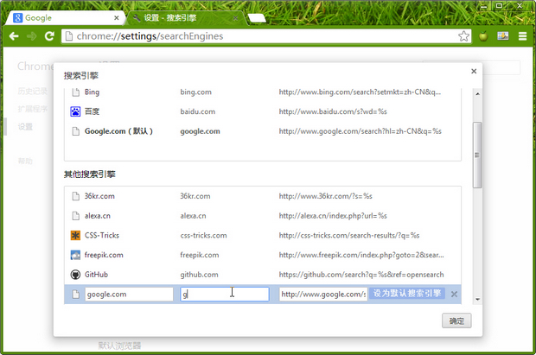Select the alexa.cn entry name
Screen dimensions: 536x355
[x=98, y=216]
